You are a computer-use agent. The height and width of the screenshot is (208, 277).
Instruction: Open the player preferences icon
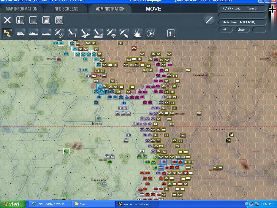pos(20,20)
